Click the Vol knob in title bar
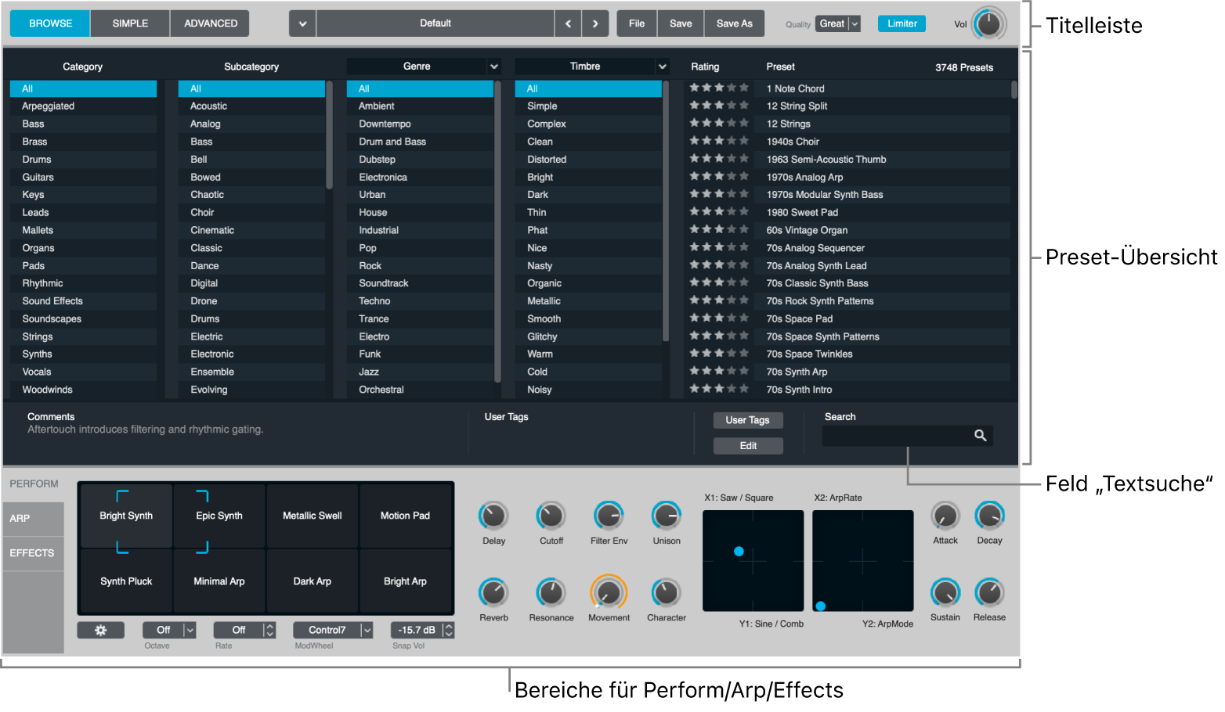 point(988,23)
